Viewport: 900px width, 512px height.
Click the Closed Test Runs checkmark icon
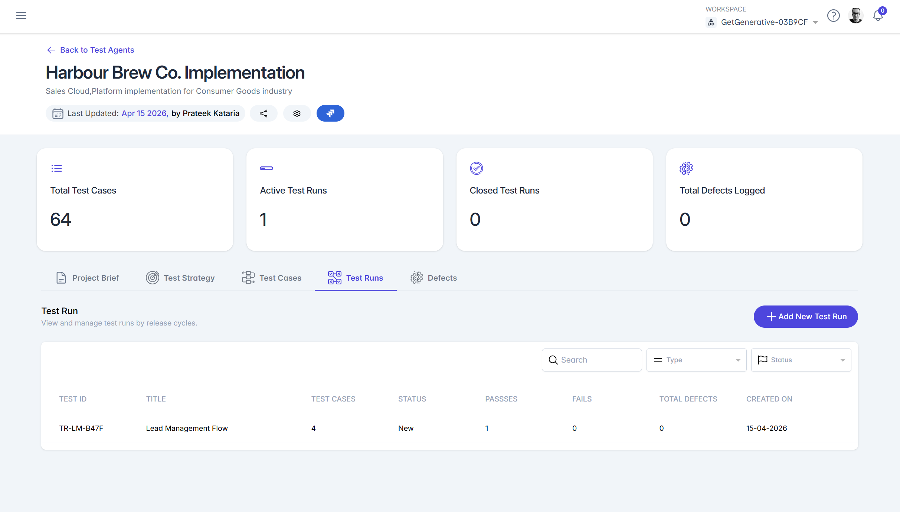[x=476, y=168]
